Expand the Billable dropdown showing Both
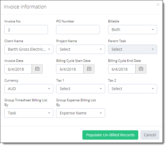 point(133,30)
